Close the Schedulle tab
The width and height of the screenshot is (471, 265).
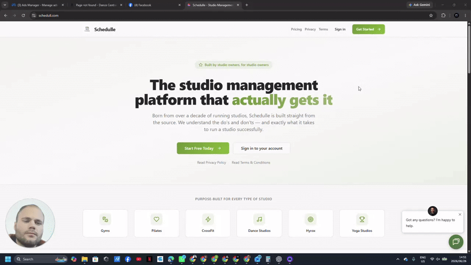click(x=238, y=5)
